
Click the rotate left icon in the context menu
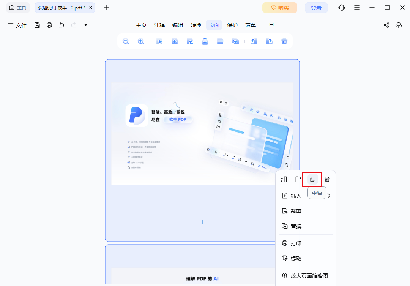point(284,179)
